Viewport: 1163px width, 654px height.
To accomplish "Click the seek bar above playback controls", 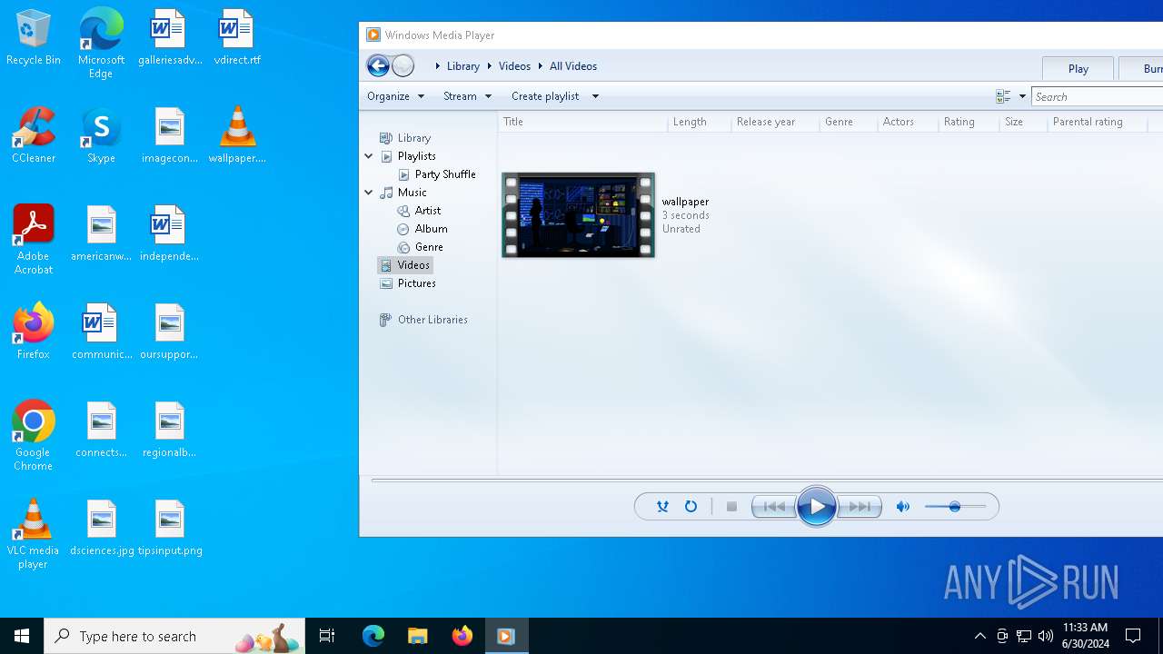I will [x=767, y=480].
